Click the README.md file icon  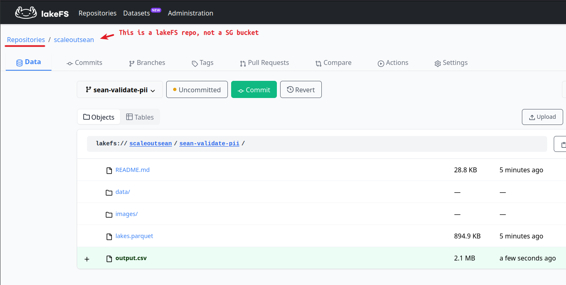pyautogui.click(x=109, y=170)
